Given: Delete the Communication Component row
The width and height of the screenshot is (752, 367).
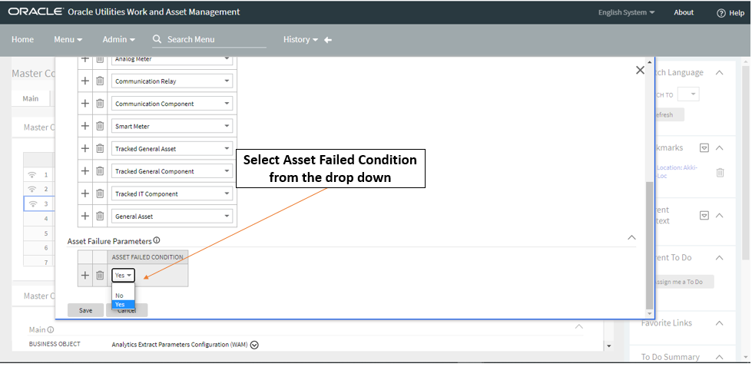Looking at the screenshot, I should tap(100, 104).
